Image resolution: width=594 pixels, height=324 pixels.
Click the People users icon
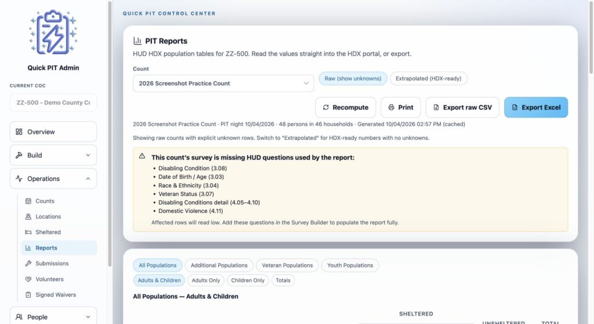click(x=19, y=317)
